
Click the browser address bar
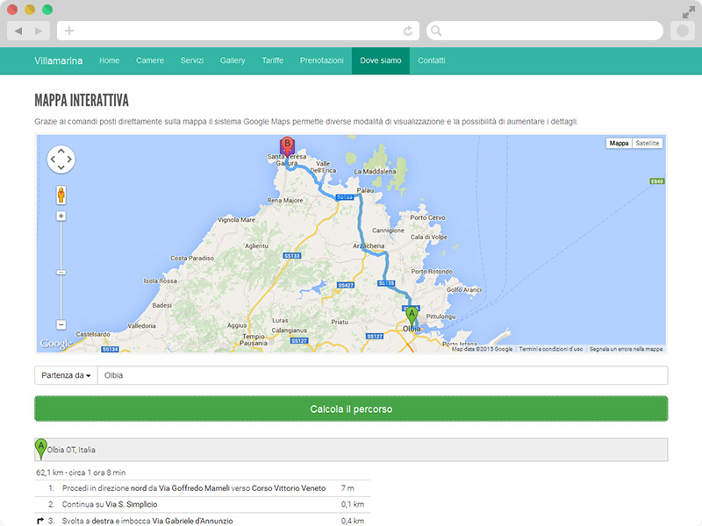(238, 31)
